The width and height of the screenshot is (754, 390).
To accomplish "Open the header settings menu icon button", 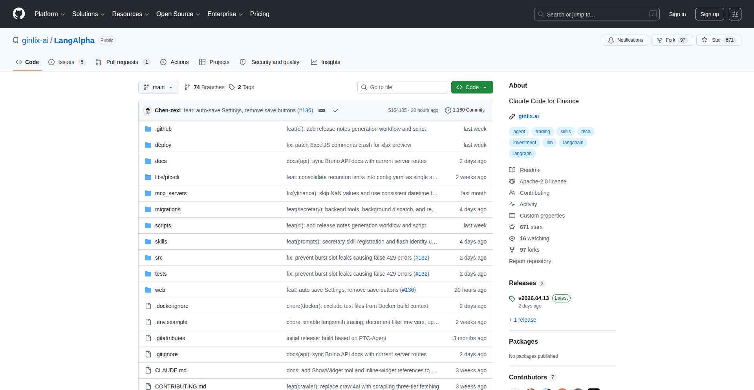I will tap(735, 14).
